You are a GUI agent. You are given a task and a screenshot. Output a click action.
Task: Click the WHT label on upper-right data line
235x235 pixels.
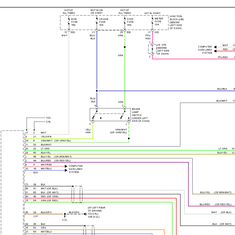(225, 45)
